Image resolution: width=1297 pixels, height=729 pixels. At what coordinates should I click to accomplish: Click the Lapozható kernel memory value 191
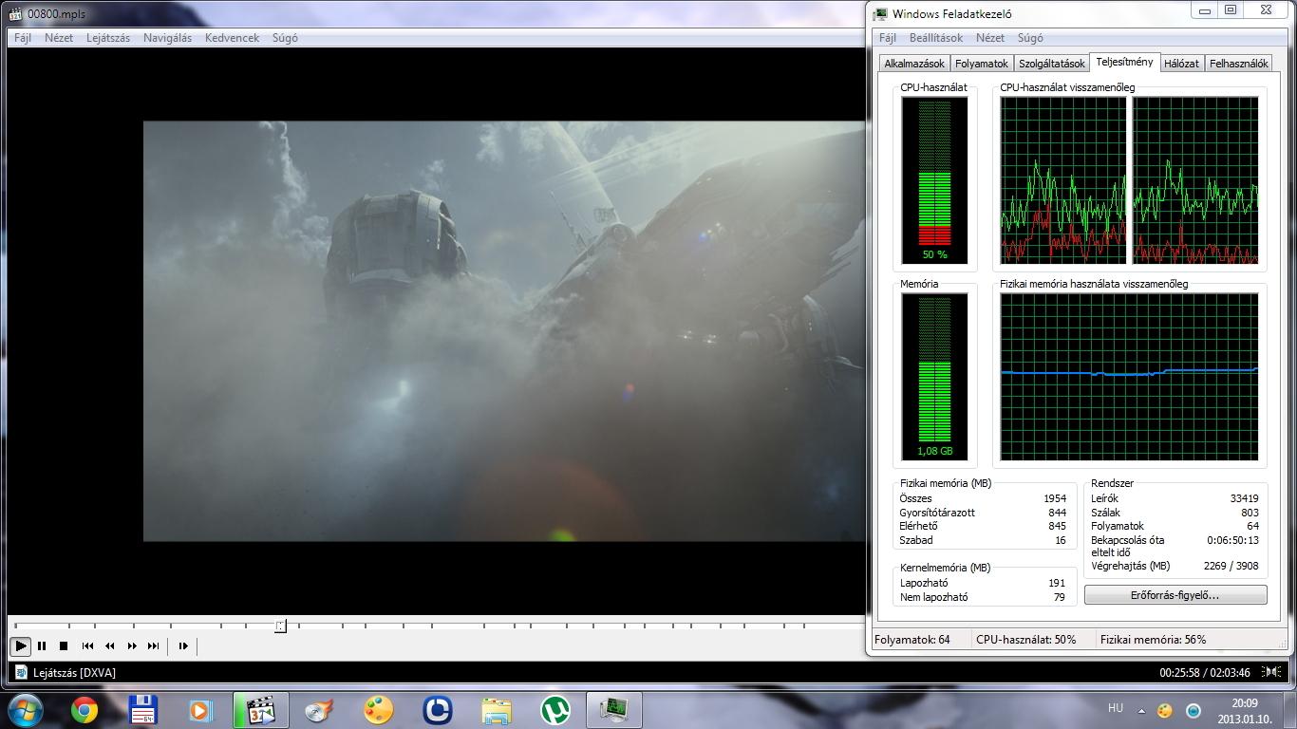tap(1057, 583)
